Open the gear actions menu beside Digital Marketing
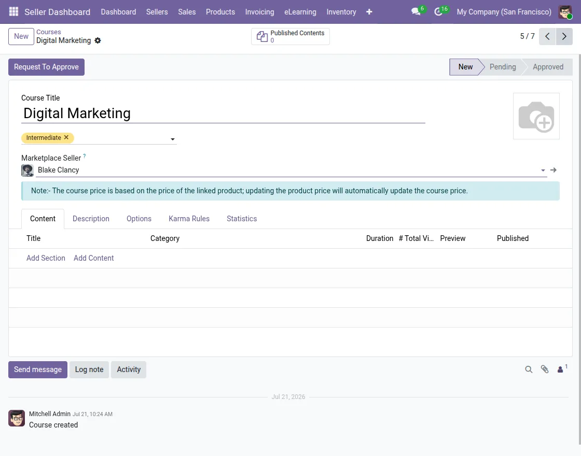The image size is (581, 456). click(x=98, y=40)
